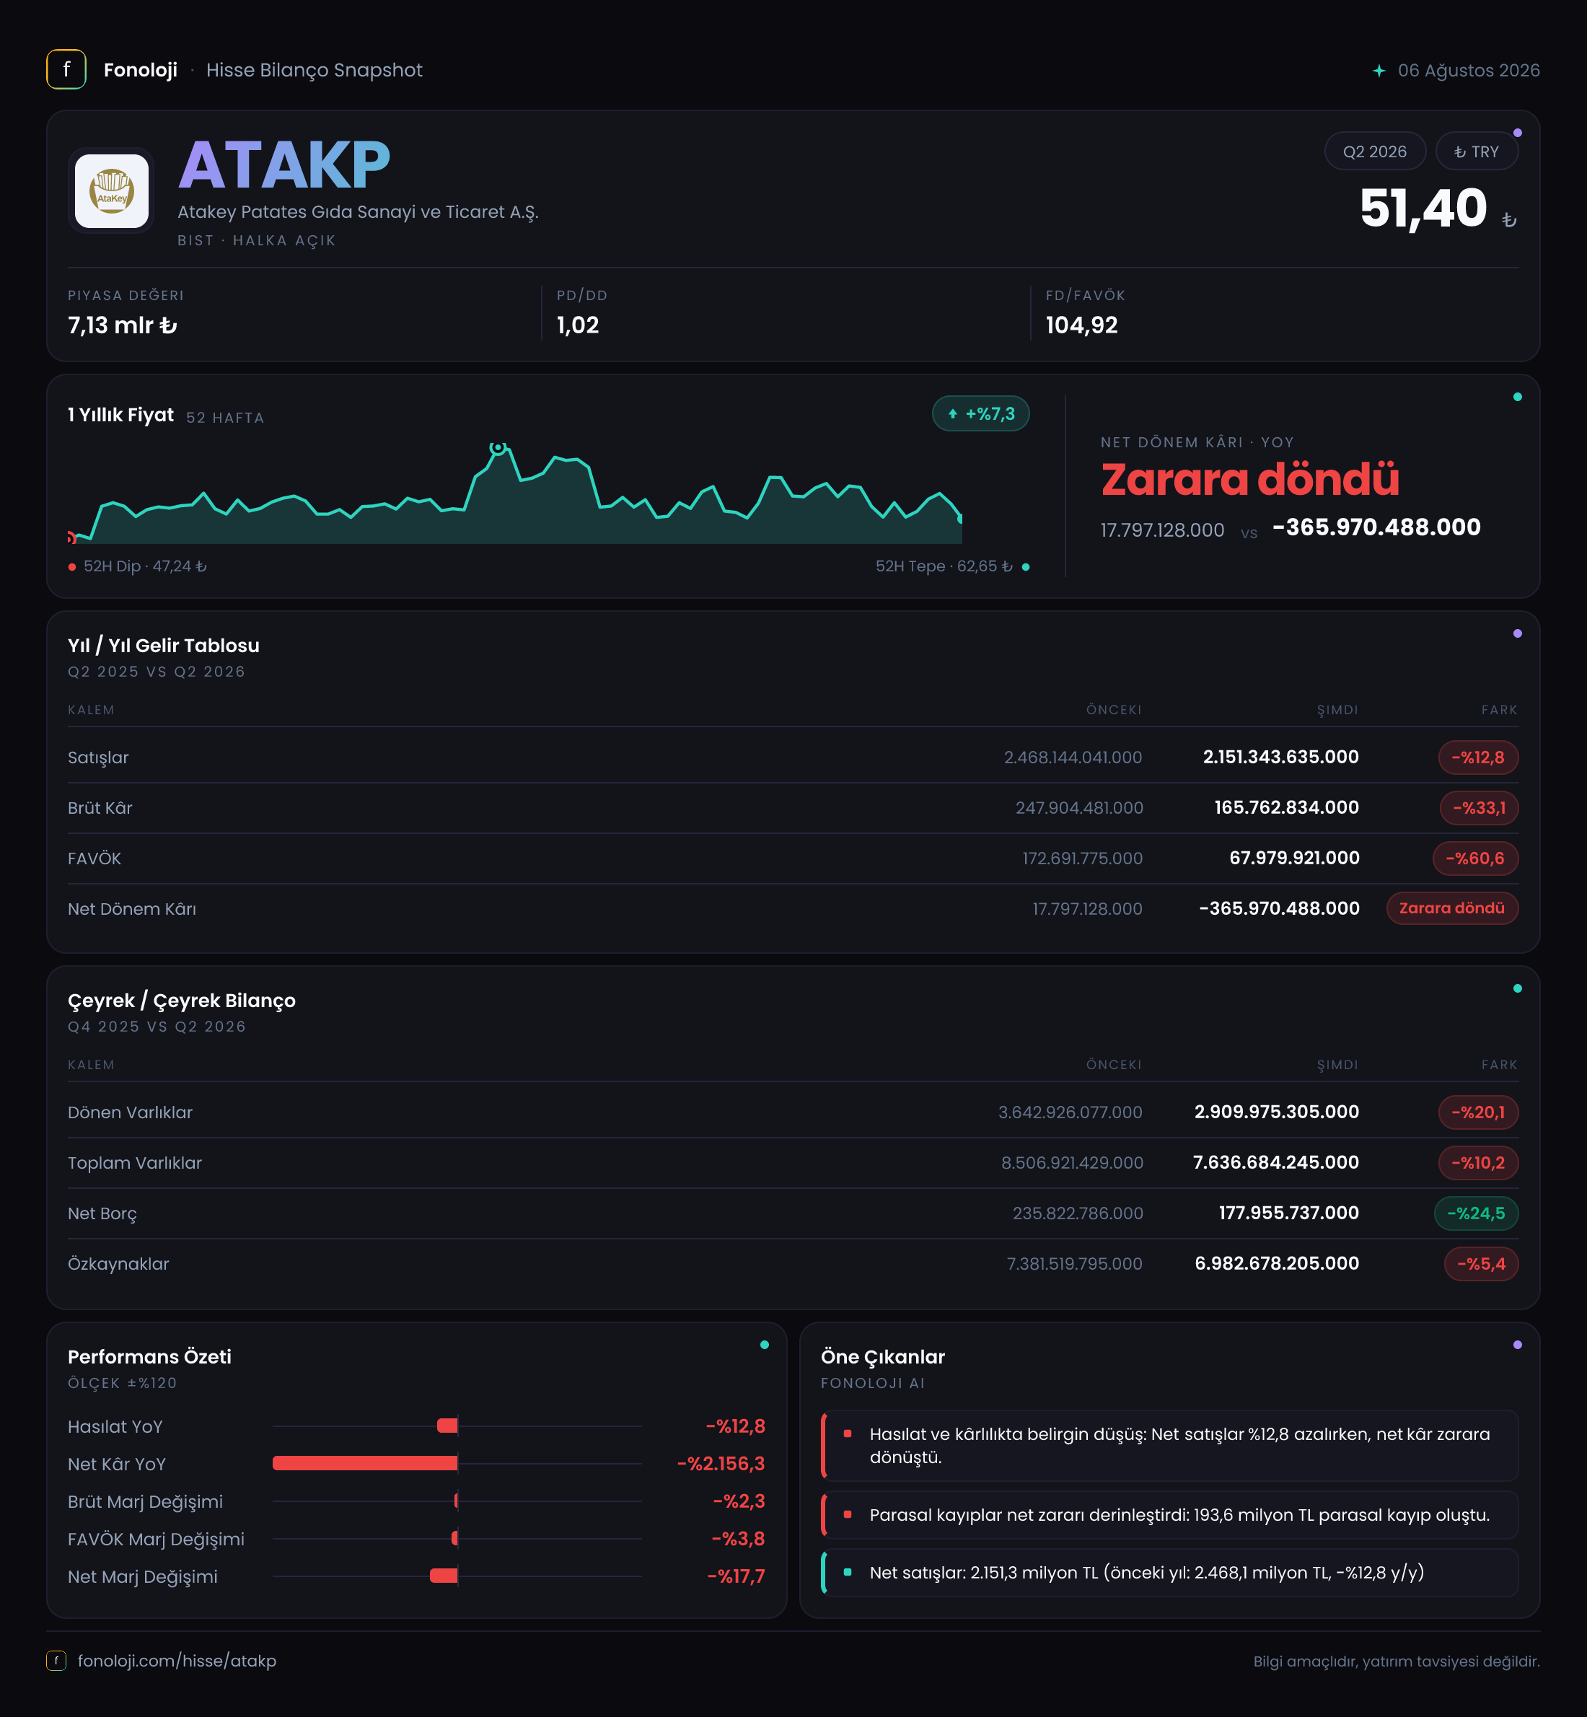Click the Brüt Kâr -%33,1 badge
Screen dimensions: 1587x1717
[x=1479, y=808]
